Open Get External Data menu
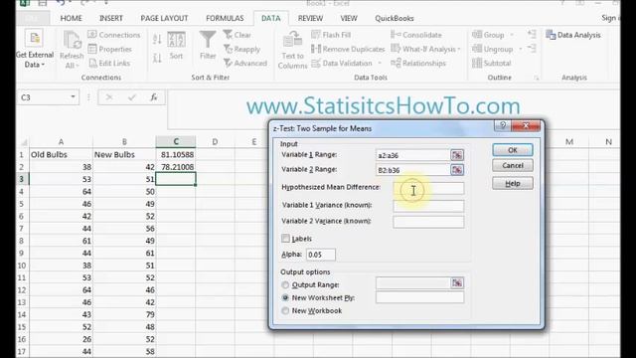The image size is (636, 358). click(35, 49)
